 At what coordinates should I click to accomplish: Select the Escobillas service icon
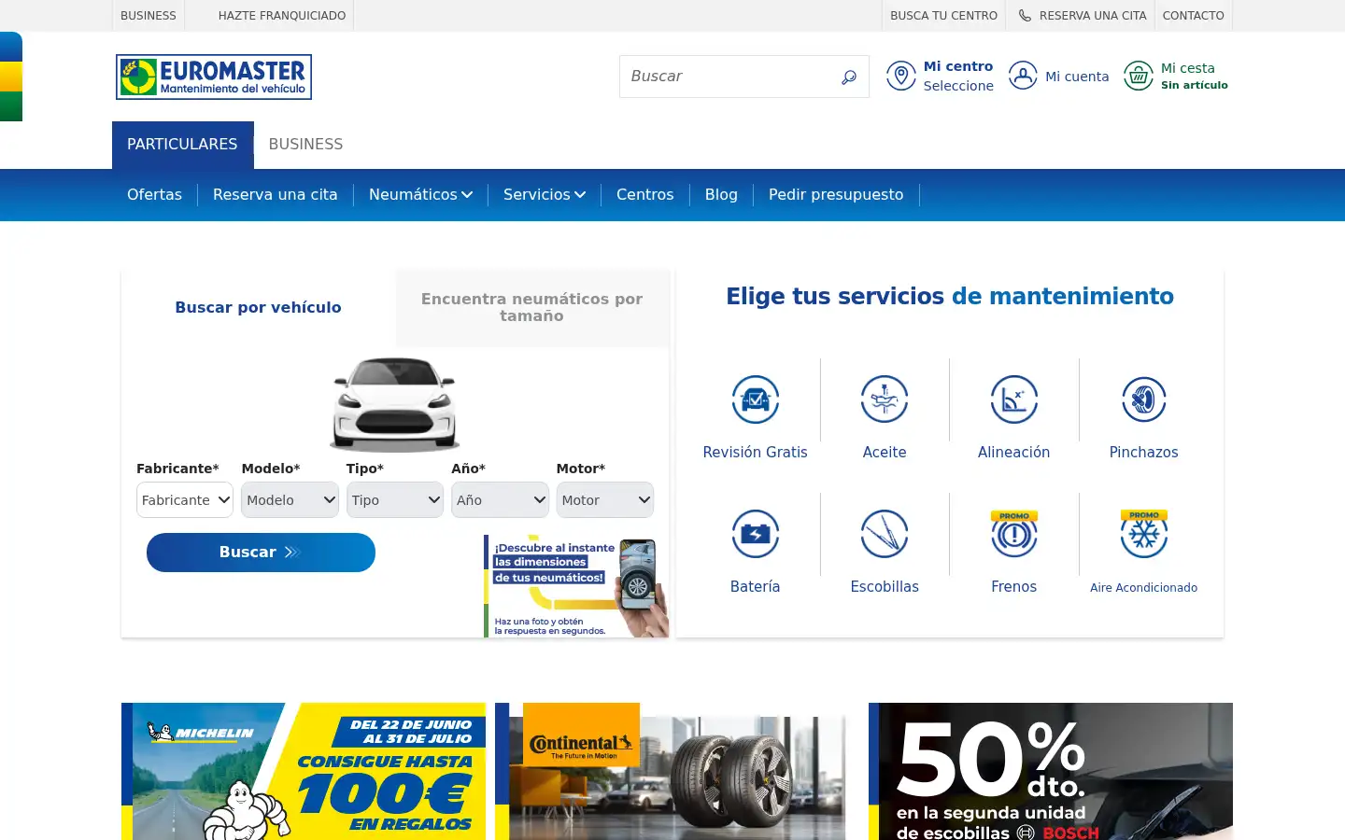click(x=885, y=534)
